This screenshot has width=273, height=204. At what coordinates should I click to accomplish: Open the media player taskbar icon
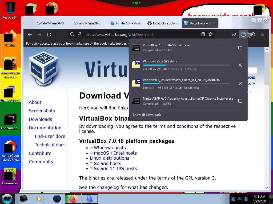pos(39,199)
